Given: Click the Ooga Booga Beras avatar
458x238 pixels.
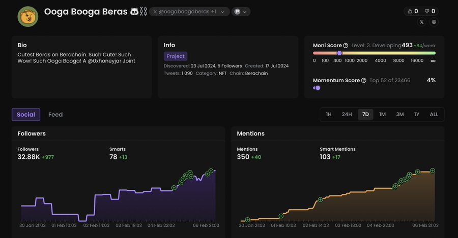Looking at the screenshot, I should click(x=27, y=17).
